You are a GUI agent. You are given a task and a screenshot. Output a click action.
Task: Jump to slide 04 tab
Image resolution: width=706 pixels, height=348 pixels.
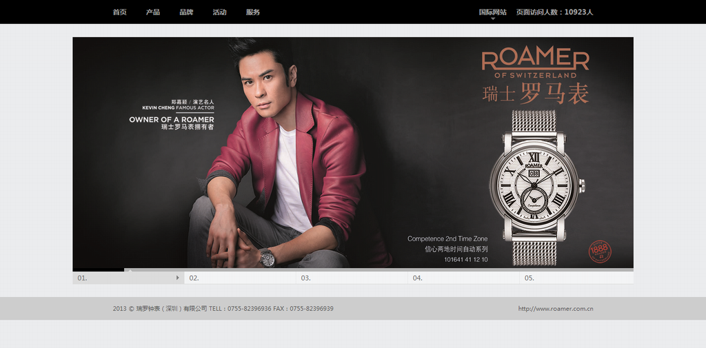tap(463, 278)
